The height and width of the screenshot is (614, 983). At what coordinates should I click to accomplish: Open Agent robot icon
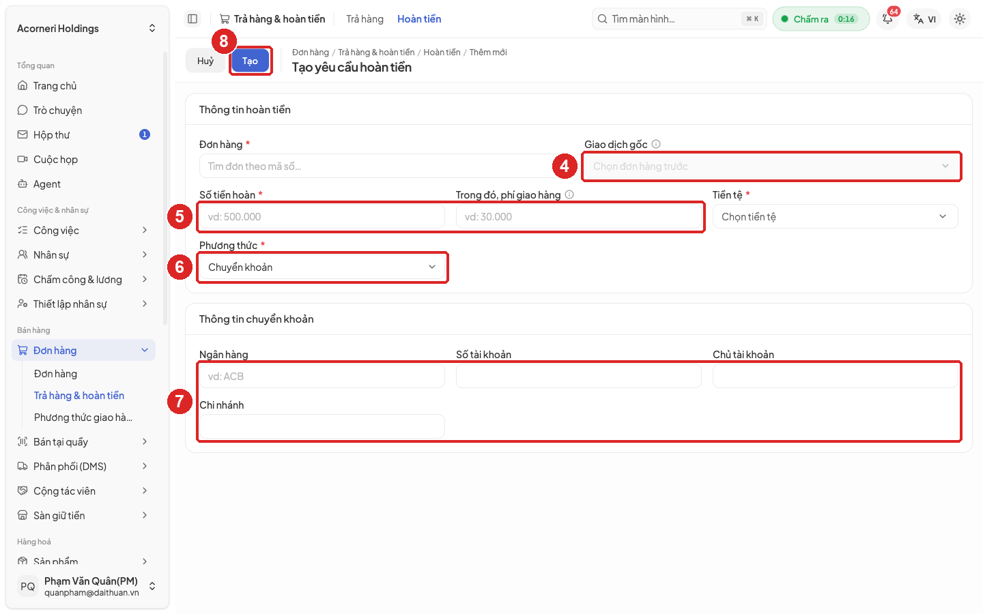(x=23, y=184)
